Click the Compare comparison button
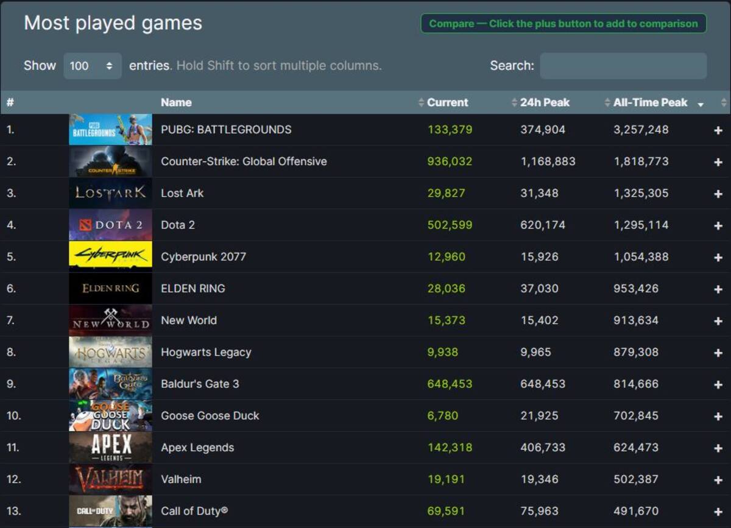 (x=563, y=24)
